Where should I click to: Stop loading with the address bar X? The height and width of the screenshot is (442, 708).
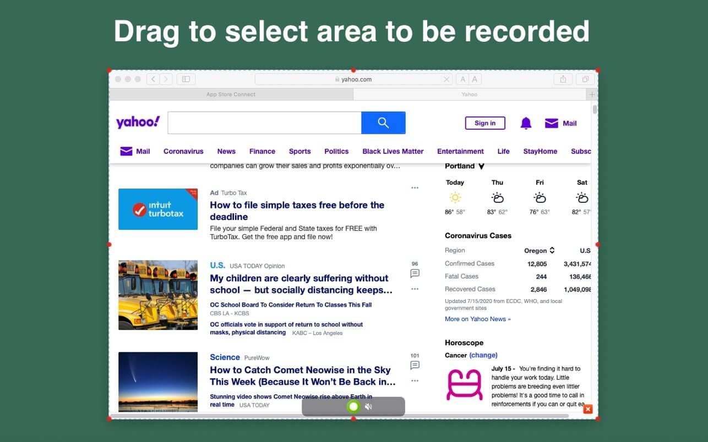tap(446, 79)
